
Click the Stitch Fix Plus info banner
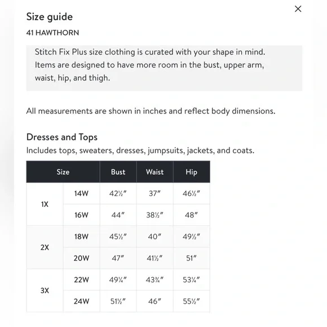coord(164,68)
